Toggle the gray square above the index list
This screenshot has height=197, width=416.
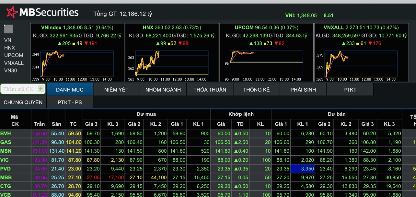[8, 29]
